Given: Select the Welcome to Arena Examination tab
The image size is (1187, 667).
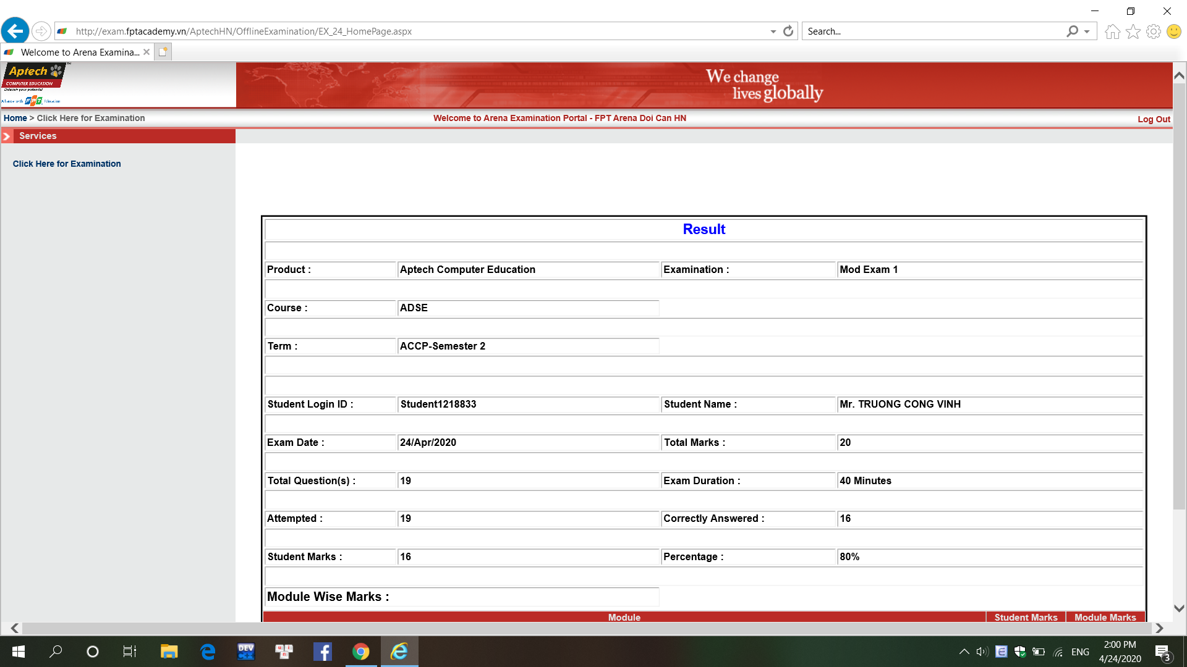Looking at the screenshot, I should tap(77, 52).
